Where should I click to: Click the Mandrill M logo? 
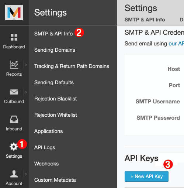pyautogui.click(x=14, y=13)
